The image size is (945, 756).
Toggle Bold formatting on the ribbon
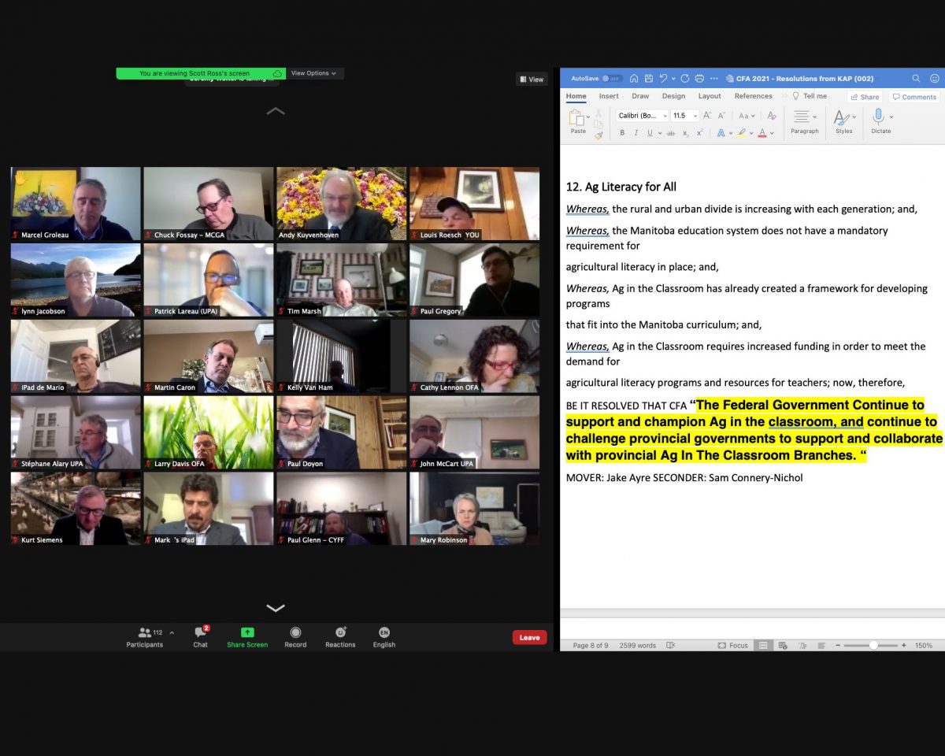click(x=622, y=133)
